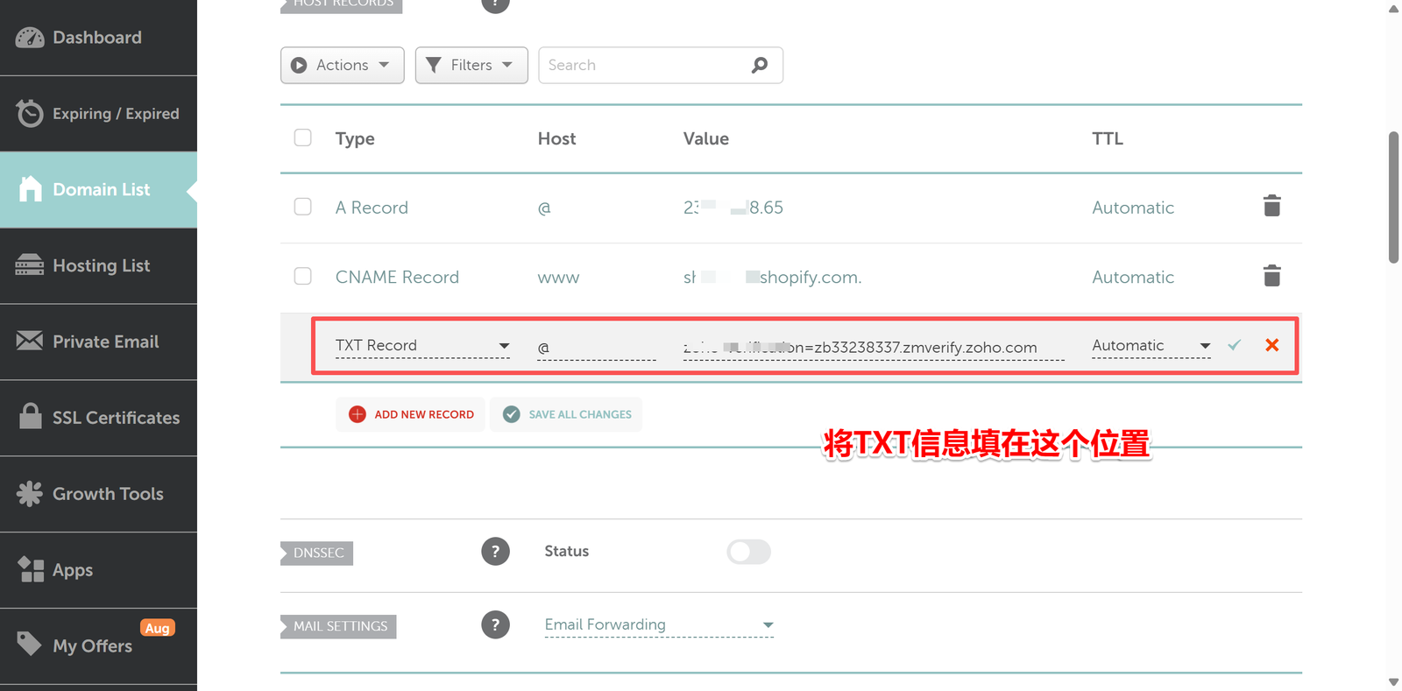1402x691 pixels.
Task: Open the TTL Automatic dropdown in TXT row
Action: (1151, 346)
